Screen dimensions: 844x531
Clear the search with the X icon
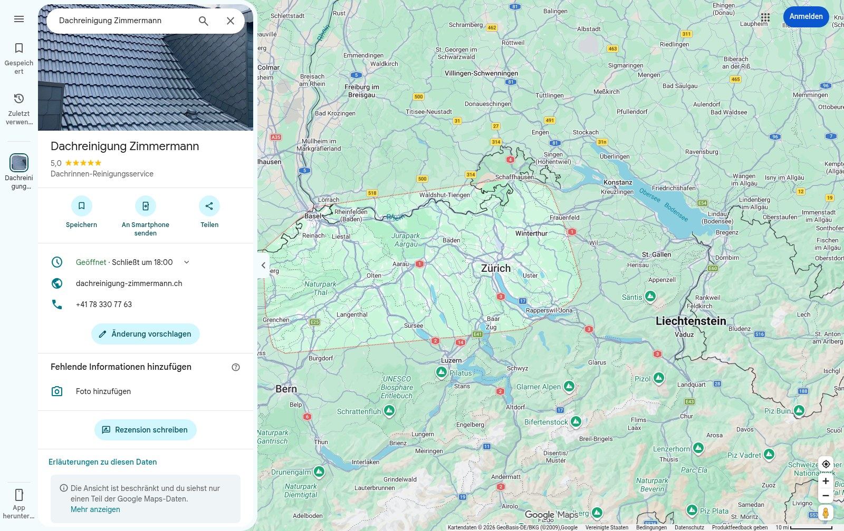(x=231, y=21)
